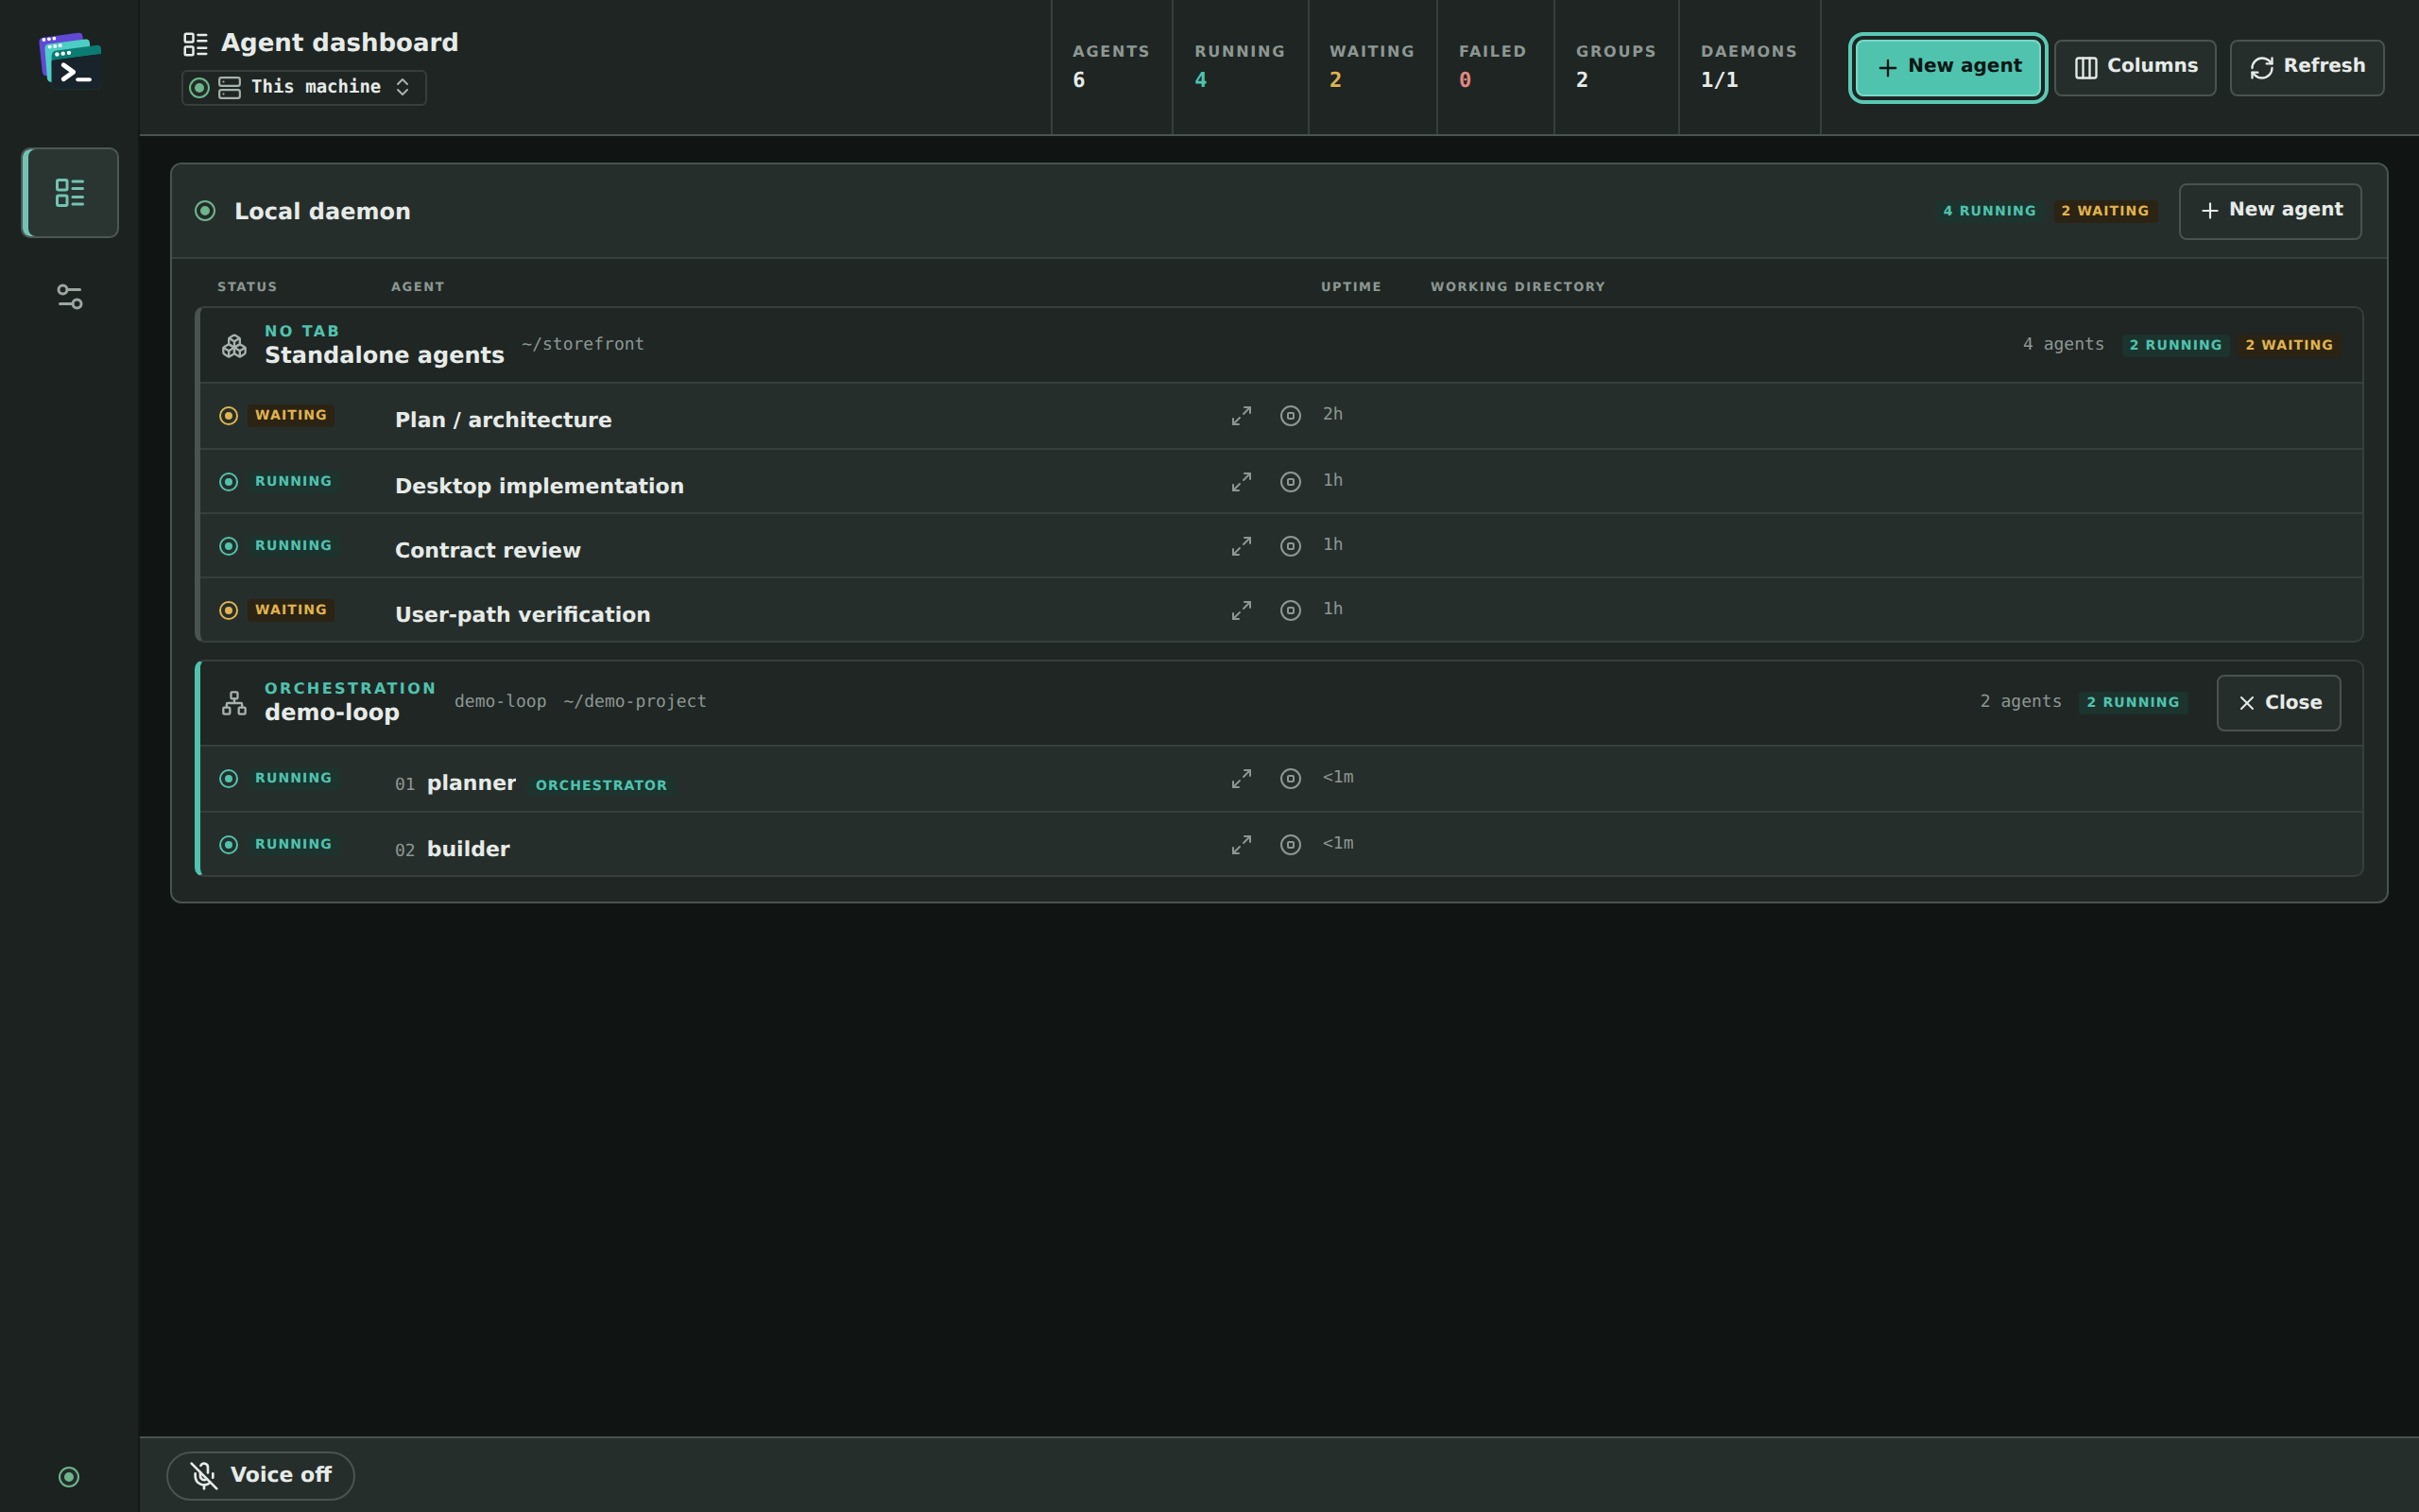Expand the builder agent view
Screen dimensions: 2419x1512
[1242, 845]
